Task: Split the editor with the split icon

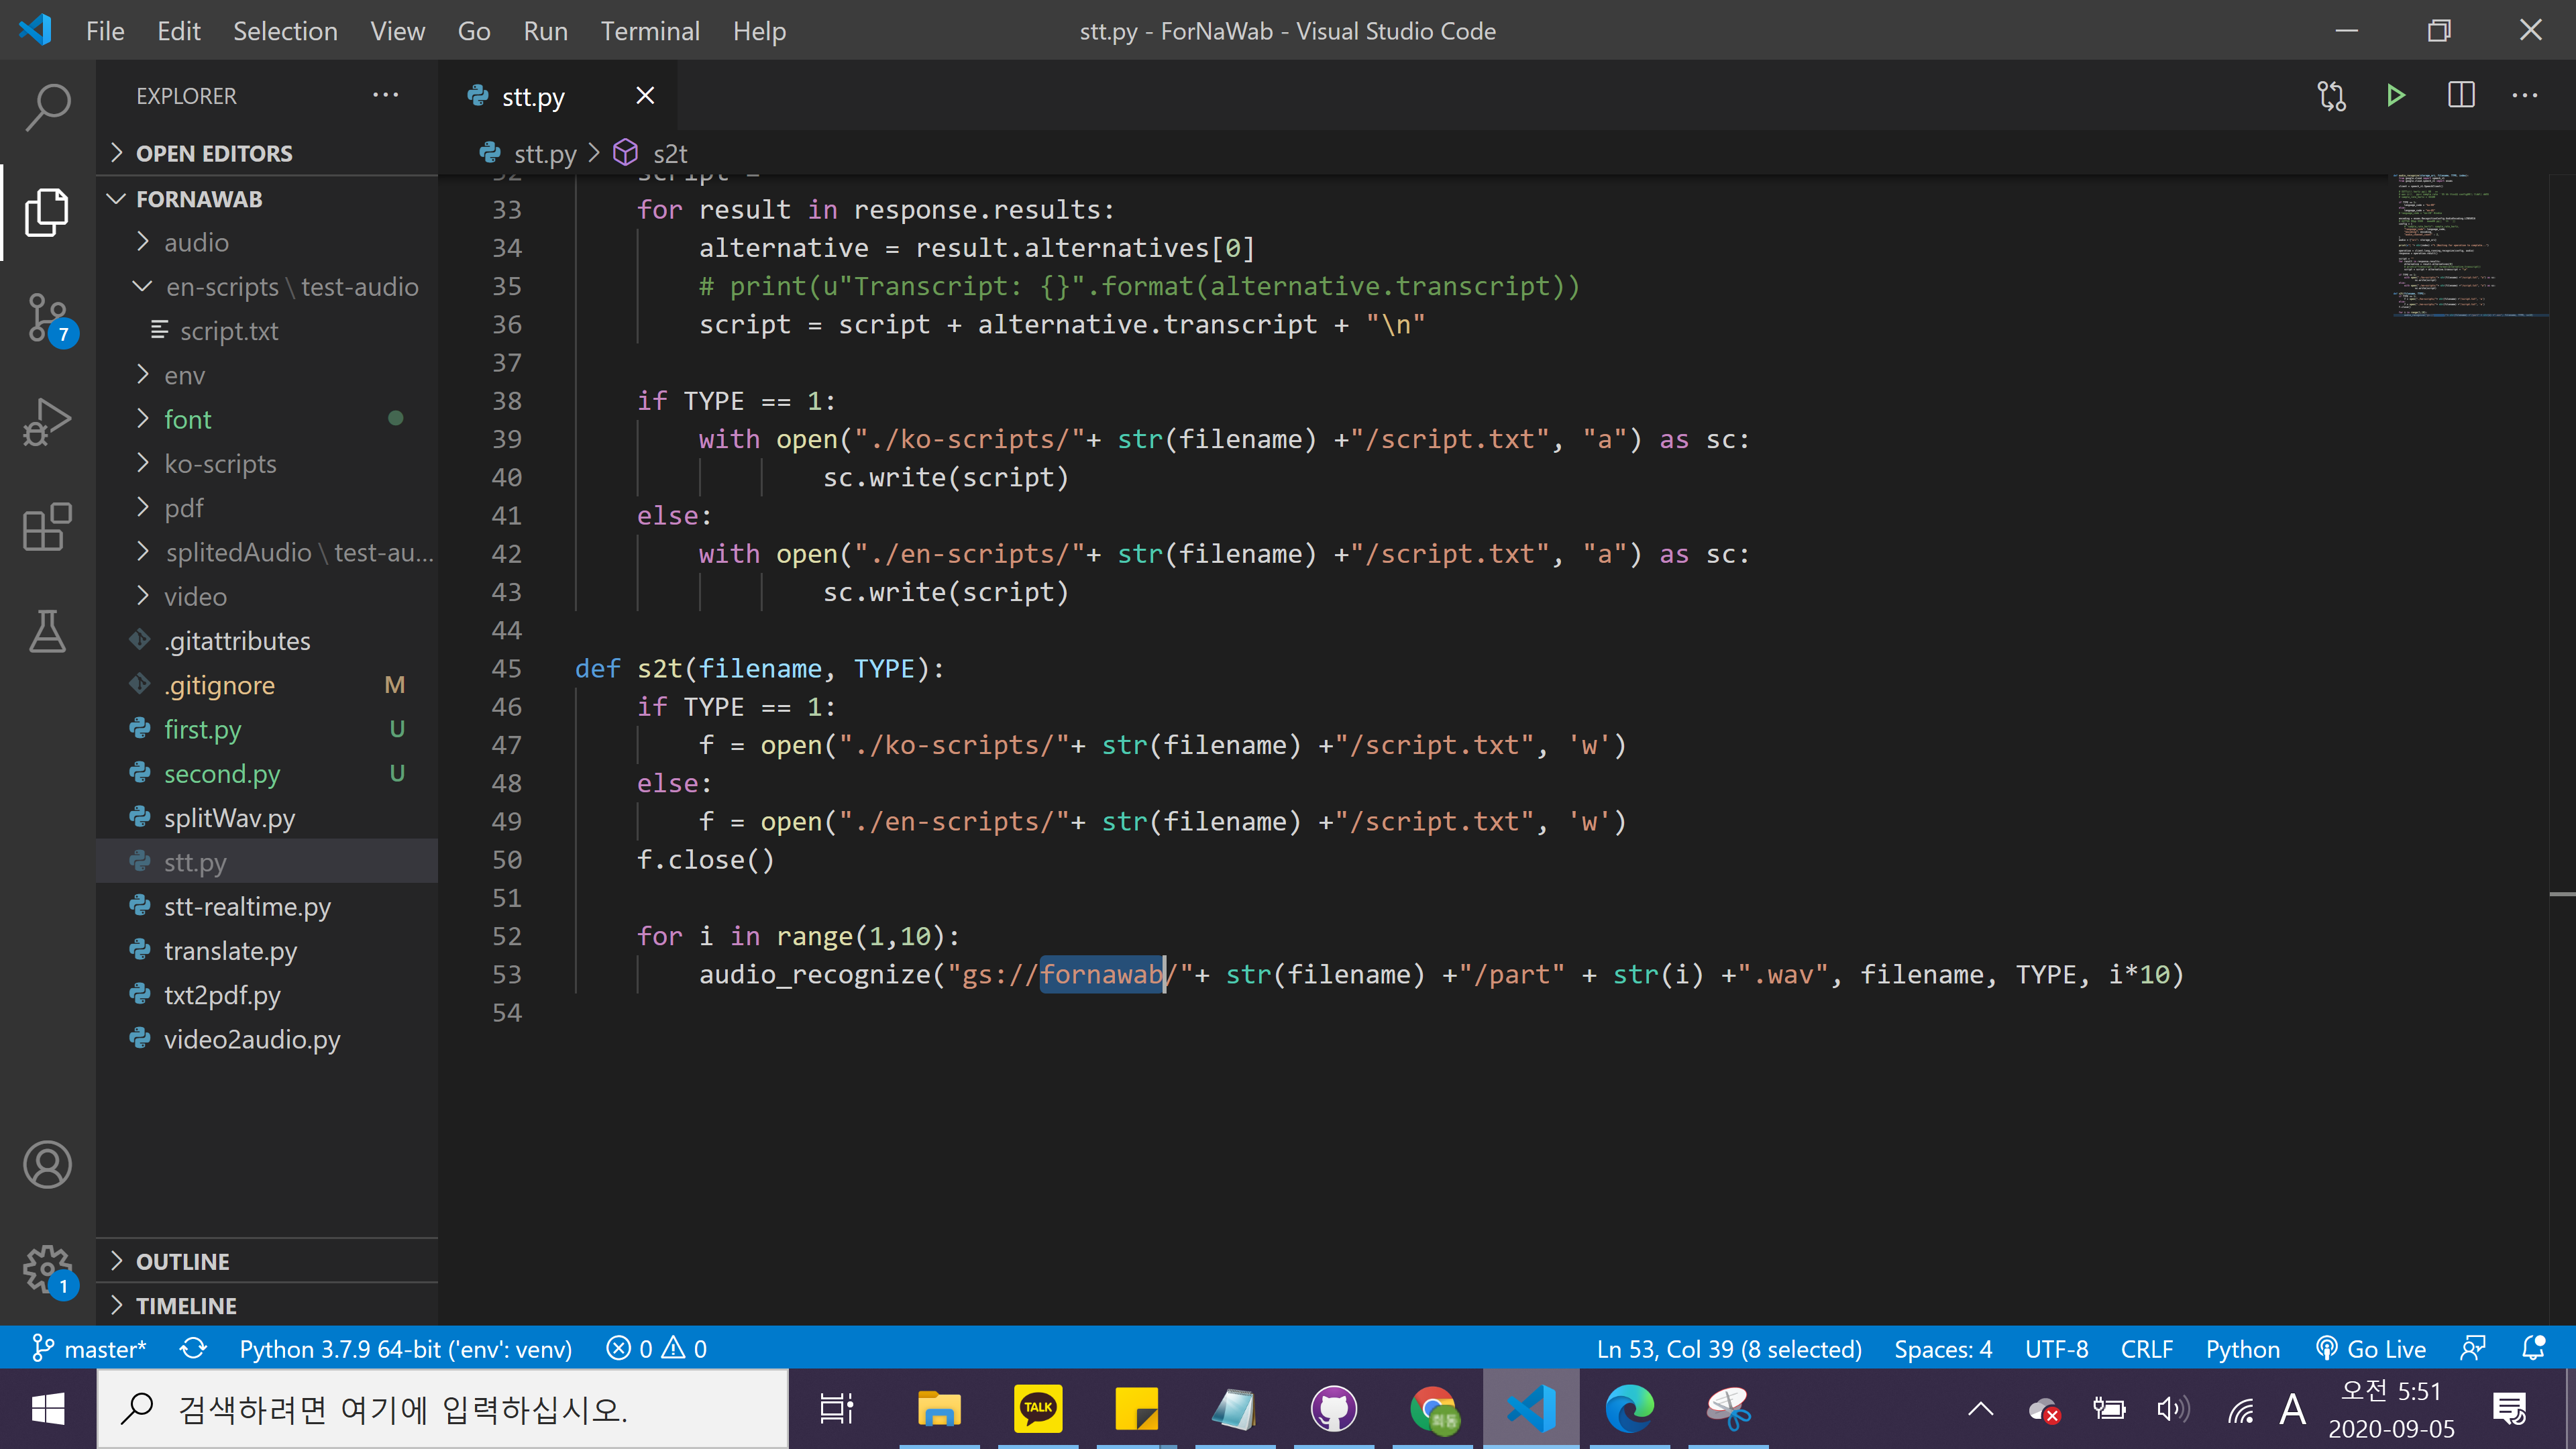Action: click(x=2460, y=95)
